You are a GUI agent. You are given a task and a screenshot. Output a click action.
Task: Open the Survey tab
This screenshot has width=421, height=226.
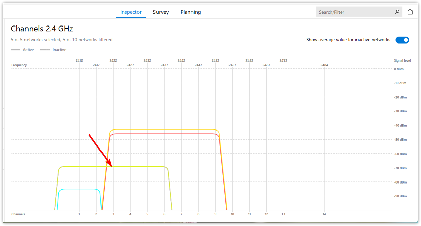[x=161, y=12]
